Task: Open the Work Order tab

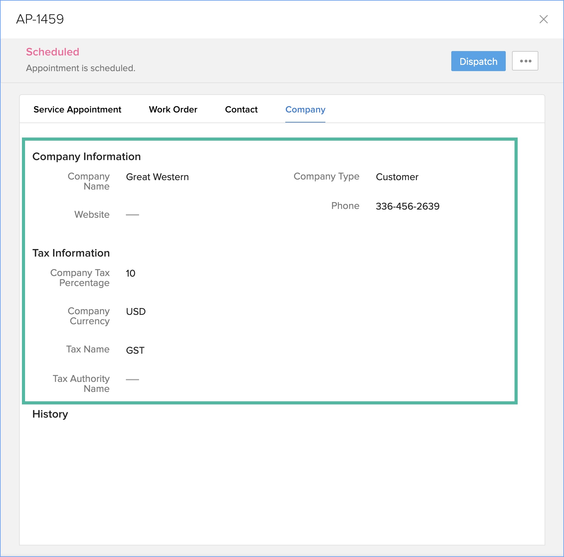Action: [173, 110]
